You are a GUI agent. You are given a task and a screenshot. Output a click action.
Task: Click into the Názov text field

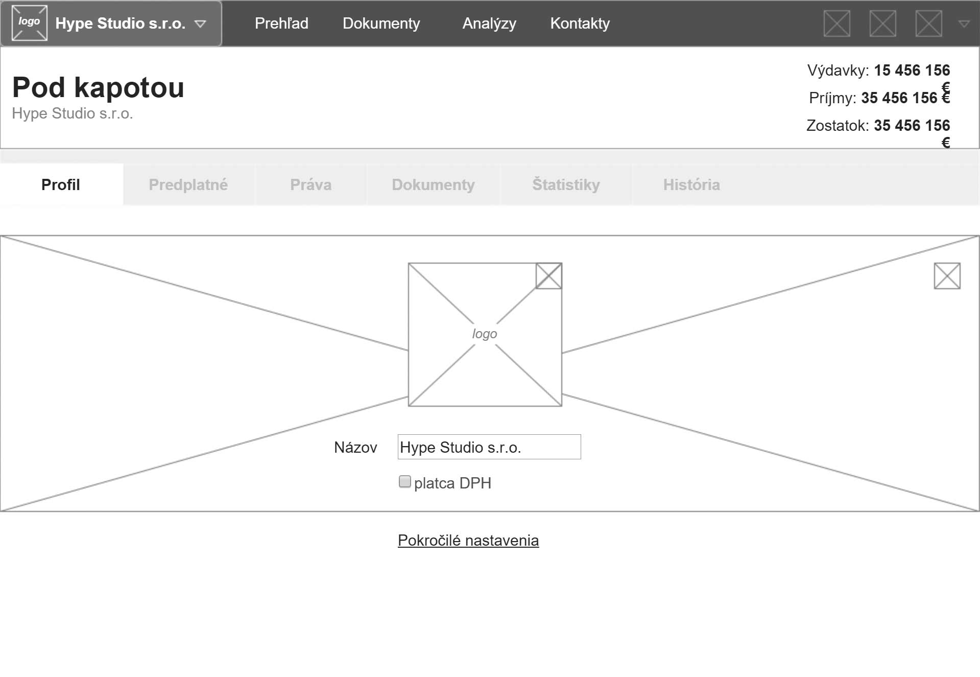coord(489,447)
